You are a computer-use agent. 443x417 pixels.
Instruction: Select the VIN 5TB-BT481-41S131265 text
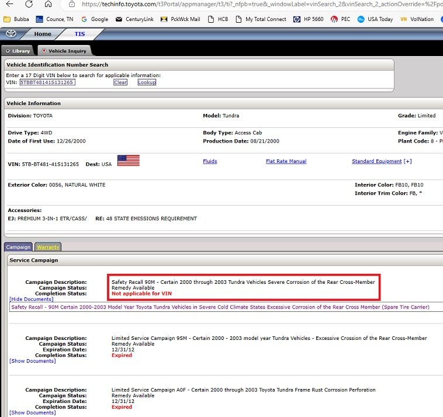pos(50,164)
